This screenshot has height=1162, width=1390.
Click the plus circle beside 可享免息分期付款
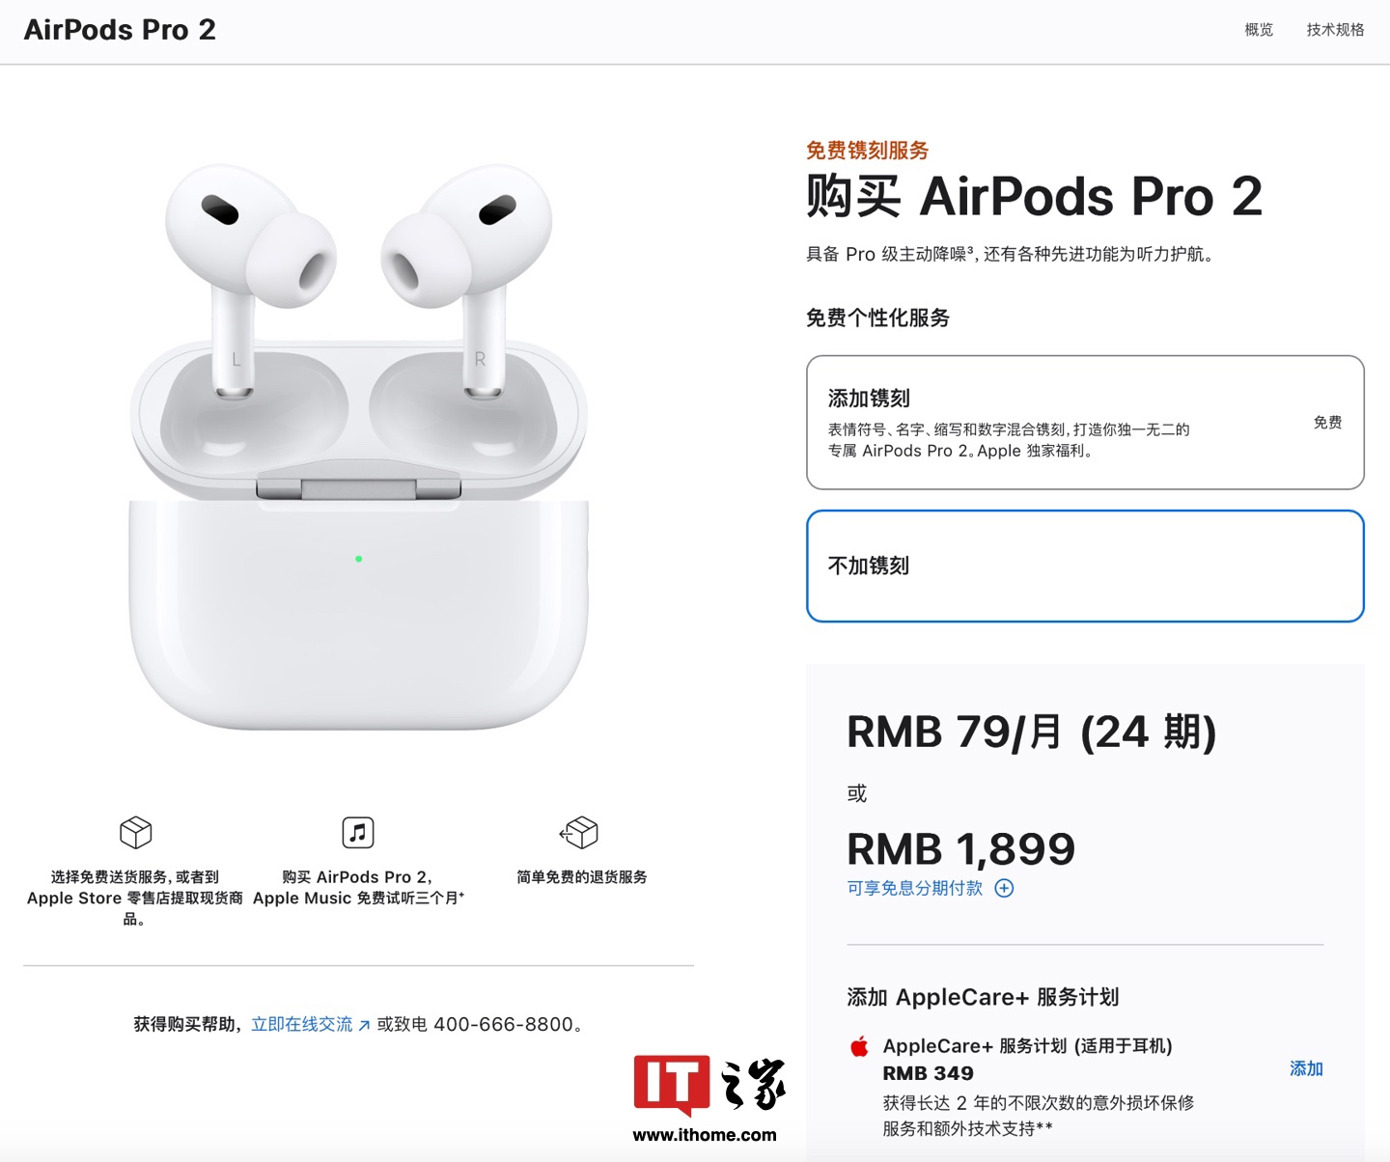pyautogui.click(x=1005, y=888)
